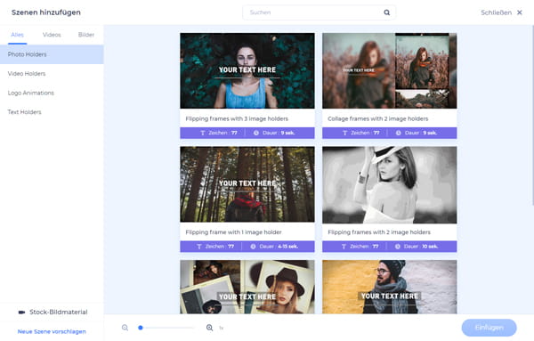Click the Stock-Bildmaterial camera icon
This screenshot has width=534, height=341.
pyautogui.click(x=21, y=312)
